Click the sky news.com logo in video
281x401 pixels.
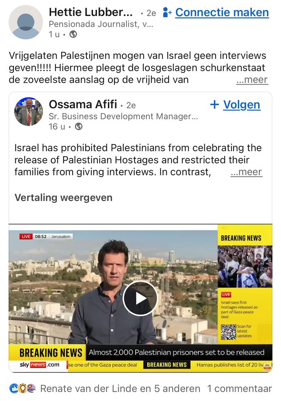tap(39, 365)
